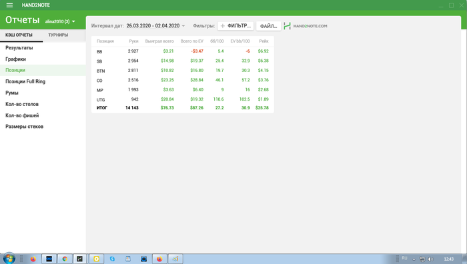Image resolution: width=467 pixels, height=264 pixels.
Task: Open the yellow media player taskbar icon
Action: pos(96,259)
